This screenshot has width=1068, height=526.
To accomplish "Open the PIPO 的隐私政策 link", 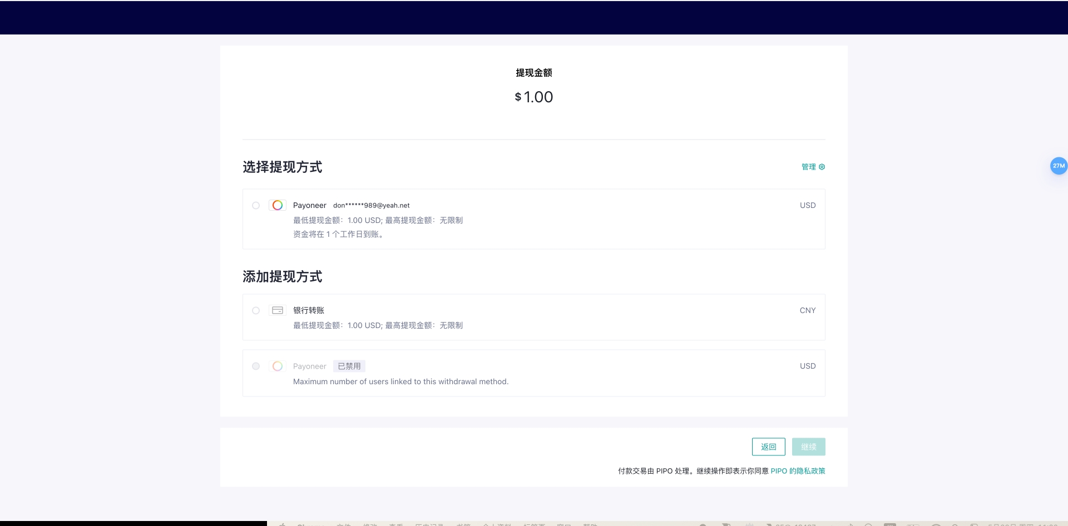I will (x=798, y=471).
